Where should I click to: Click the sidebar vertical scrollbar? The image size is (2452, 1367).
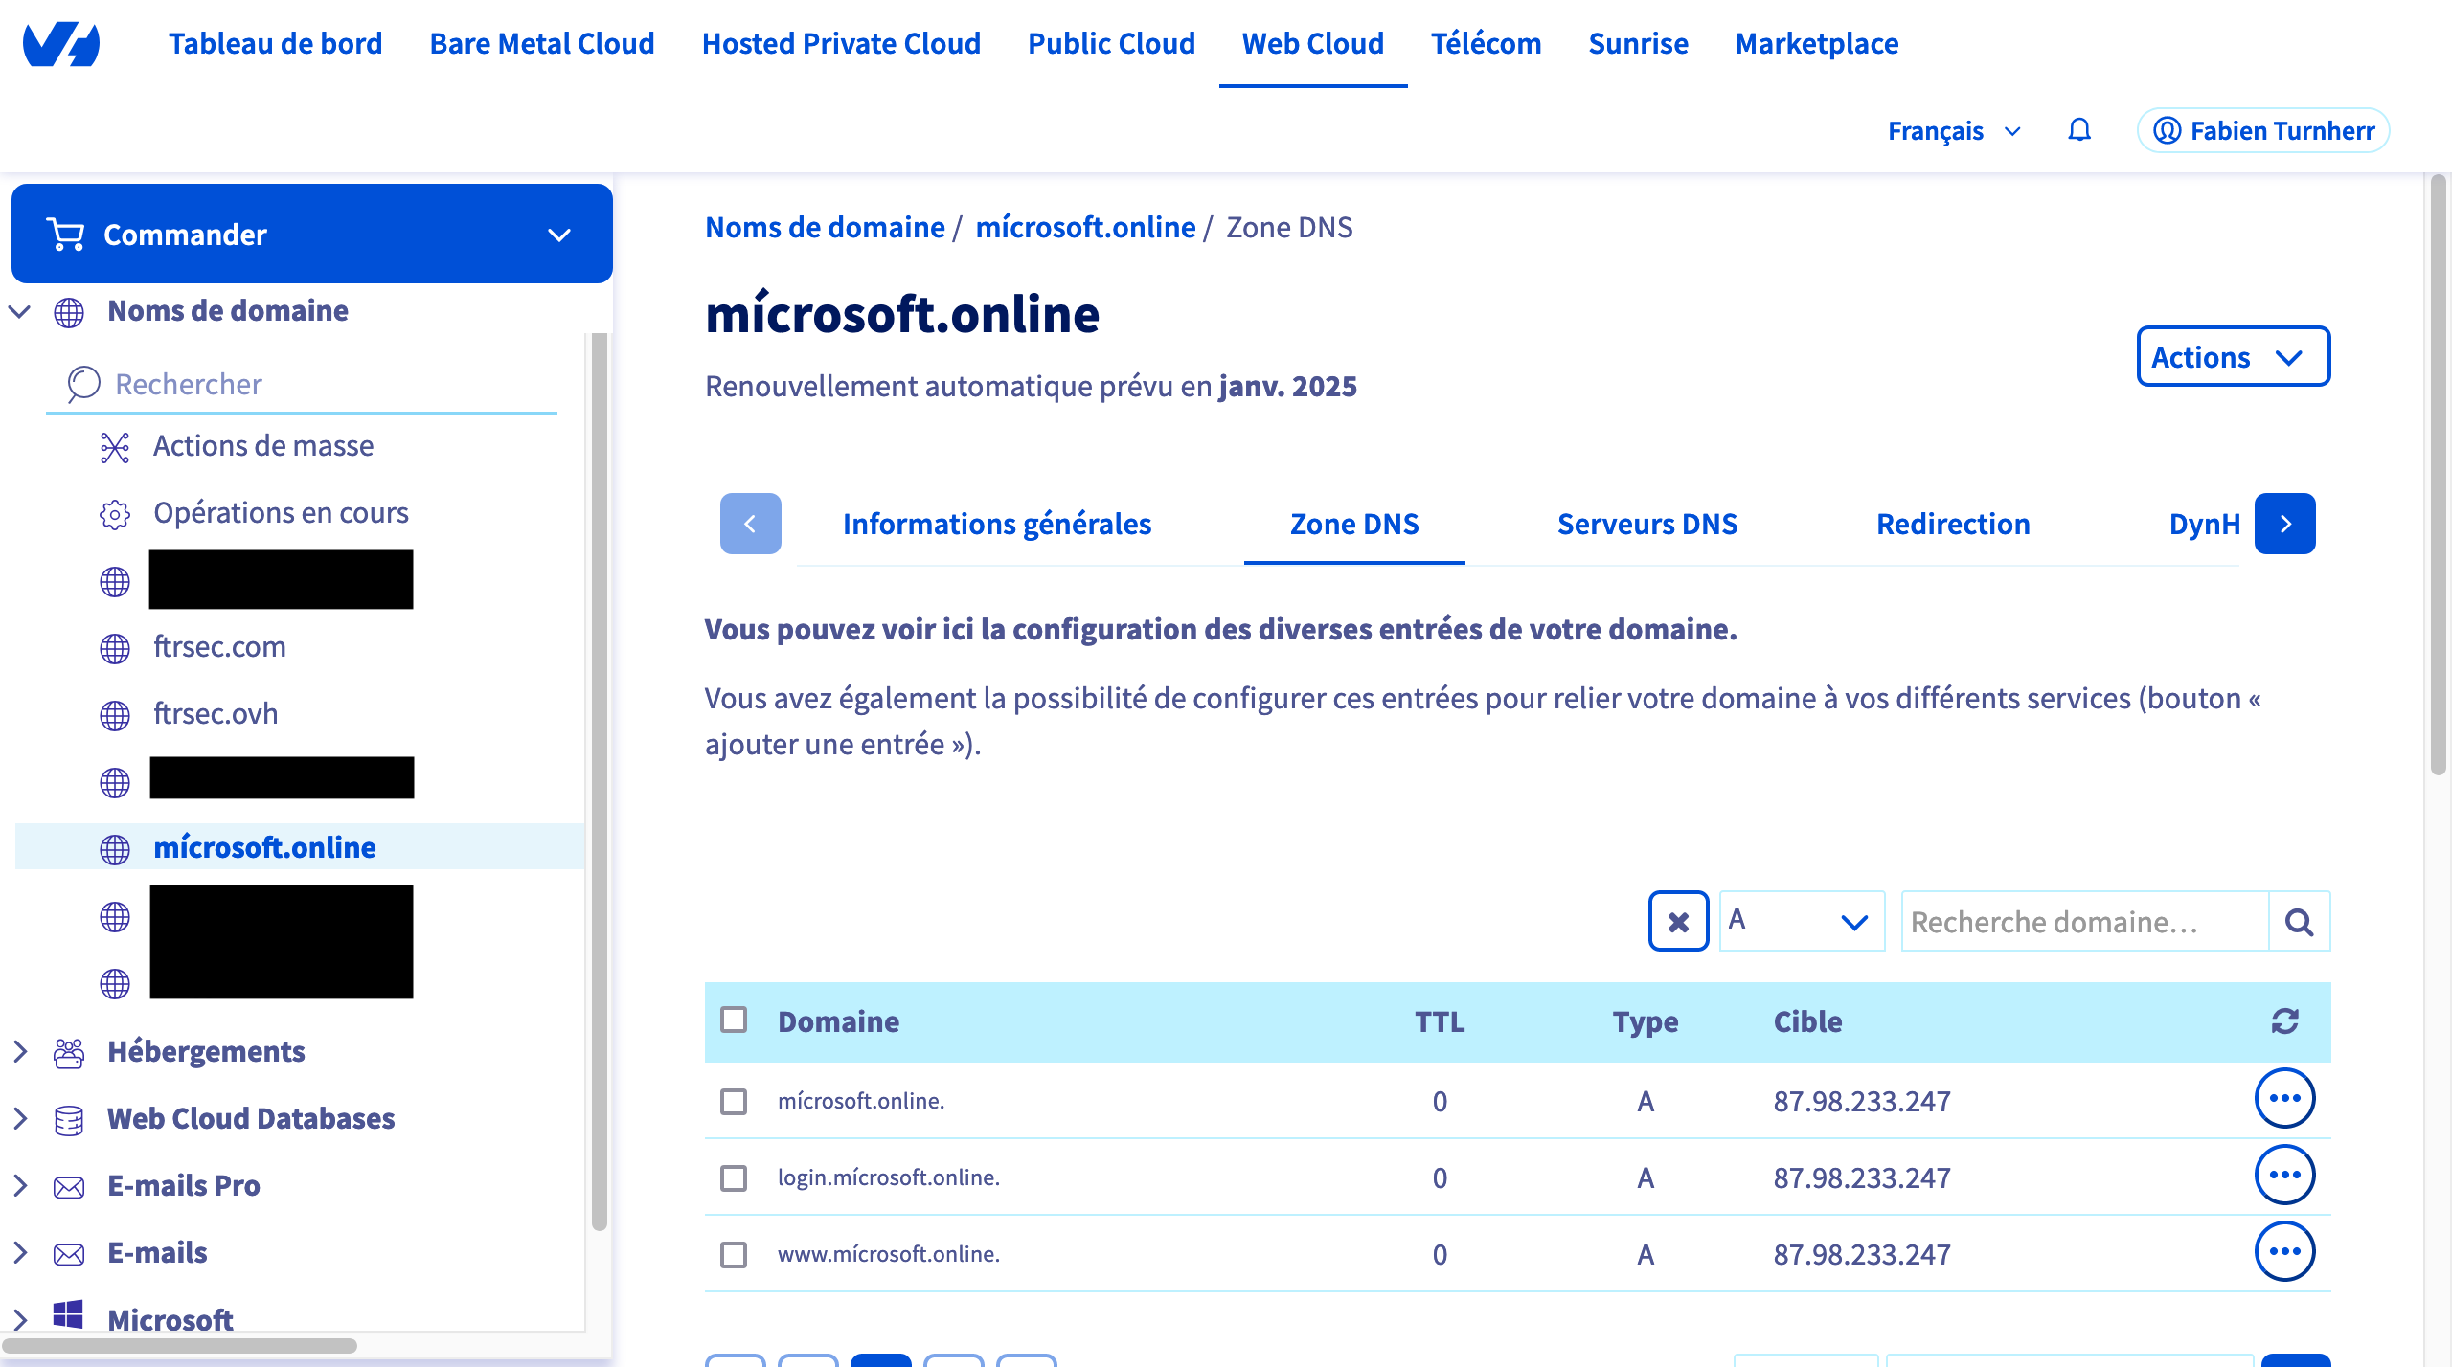(x=600, y=780)
